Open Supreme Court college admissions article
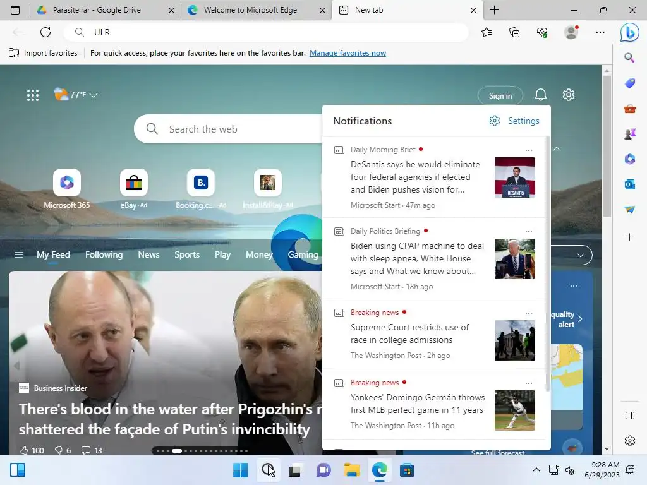Image resolution: width=647 pixels, height=485 pixels. tap(409, 333)
